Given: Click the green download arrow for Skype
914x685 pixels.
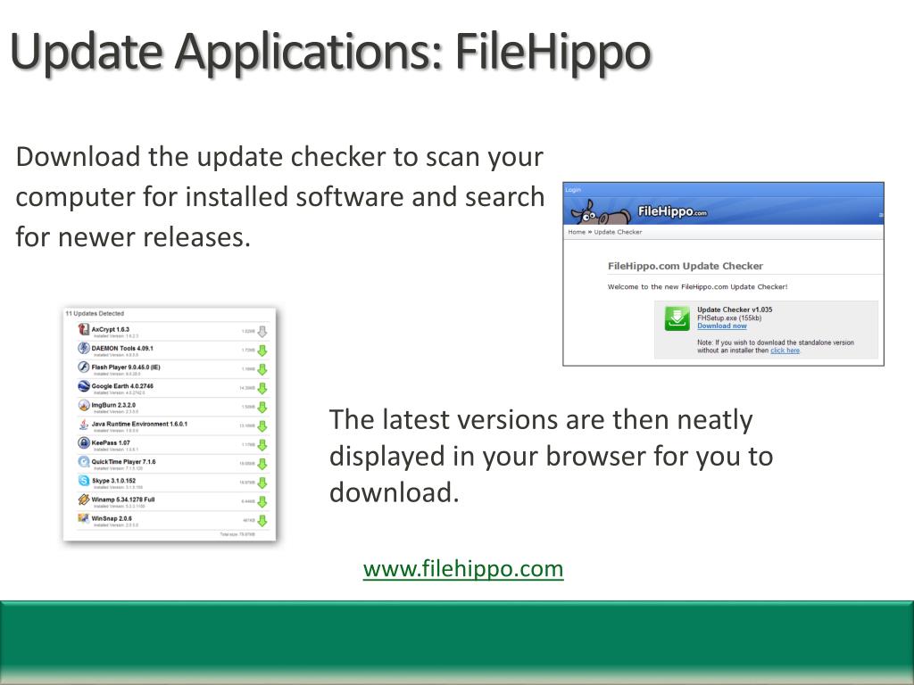Looking at the screenshot, I should tap(262, 483).
